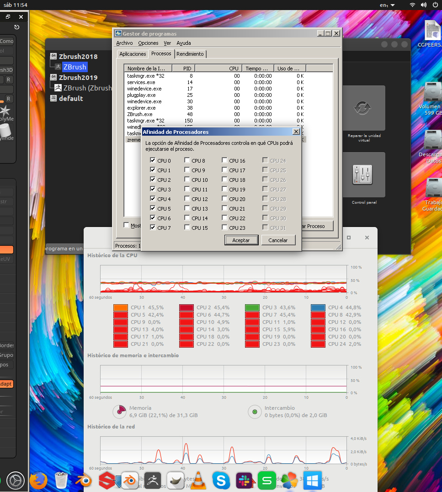Open Skype from the dock
Image resolution: width=442 pixels, height=492 pixels.
pyautogui.click(x=221, y=481)
